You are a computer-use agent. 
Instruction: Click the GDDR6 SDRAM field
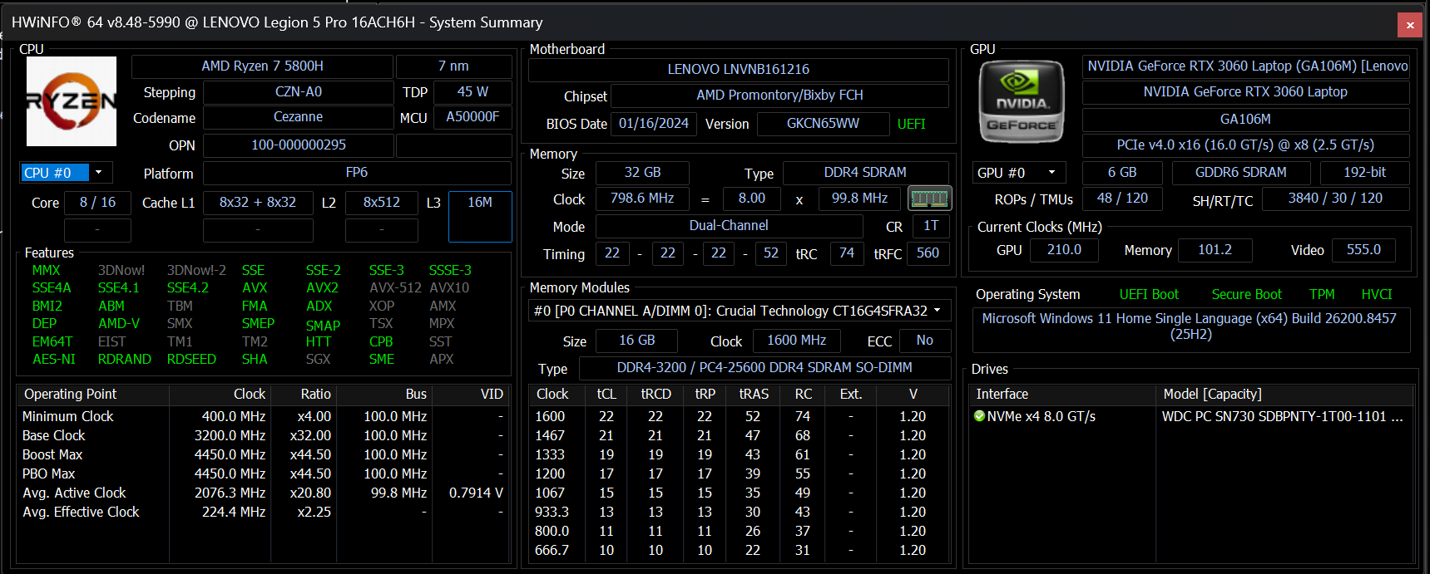click(1240, 173)
